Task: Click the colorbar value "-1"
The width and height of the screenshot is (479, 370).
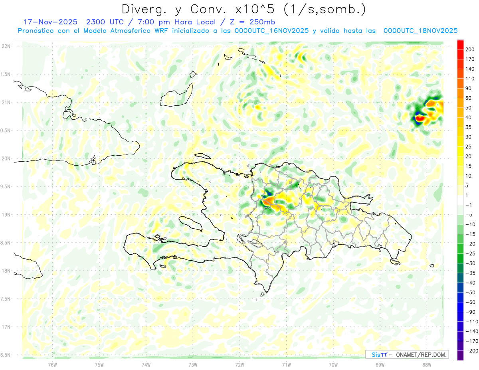Action: [x=469, y=205]
